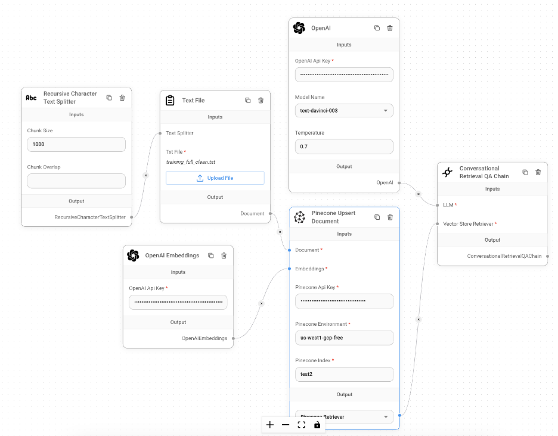
Task: Delete the OpenAI node
Action: (390, 28)
